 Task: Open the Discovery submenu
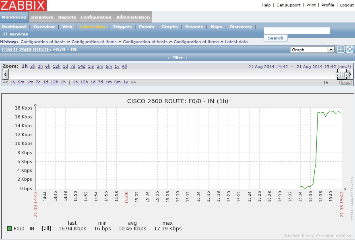(241, 27)
